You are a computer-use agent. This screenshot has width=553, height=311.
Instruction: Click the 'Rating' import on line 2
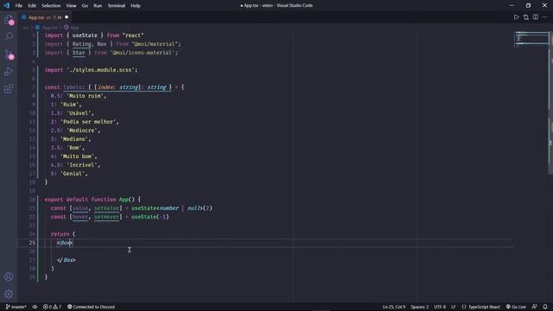pyautogui.click(x=82, y=44)
